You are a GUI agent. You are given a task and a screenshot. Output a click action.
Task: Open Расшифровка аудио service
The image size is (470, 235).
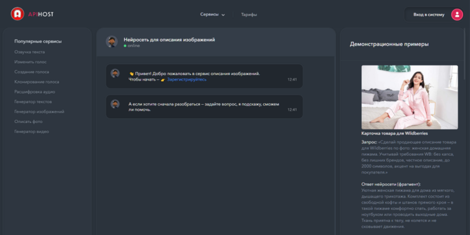pos(34,92)
